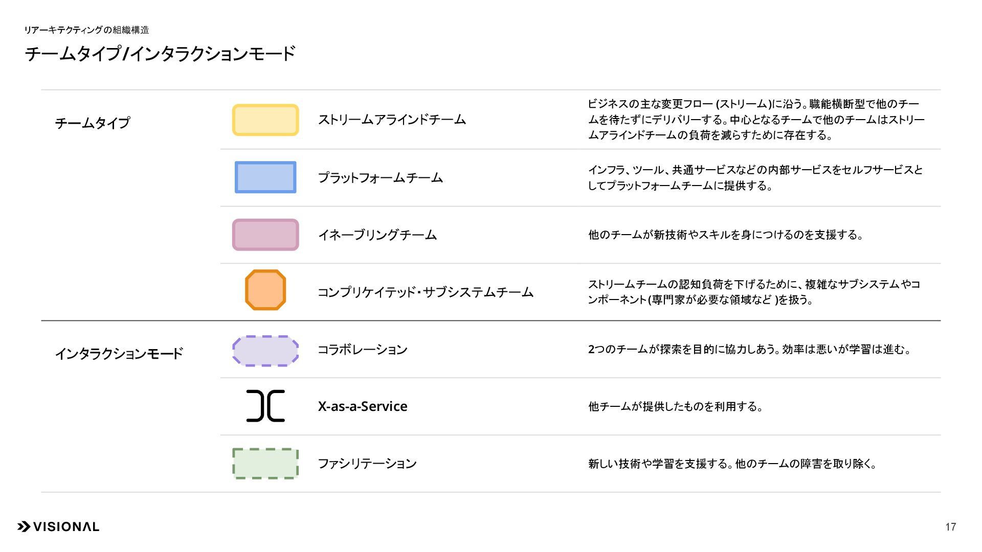This screenshot has width=982, height=552.
Task: Click the リアーキテクティングの組織構造 subtitle
Action: (x=86, y=30)
